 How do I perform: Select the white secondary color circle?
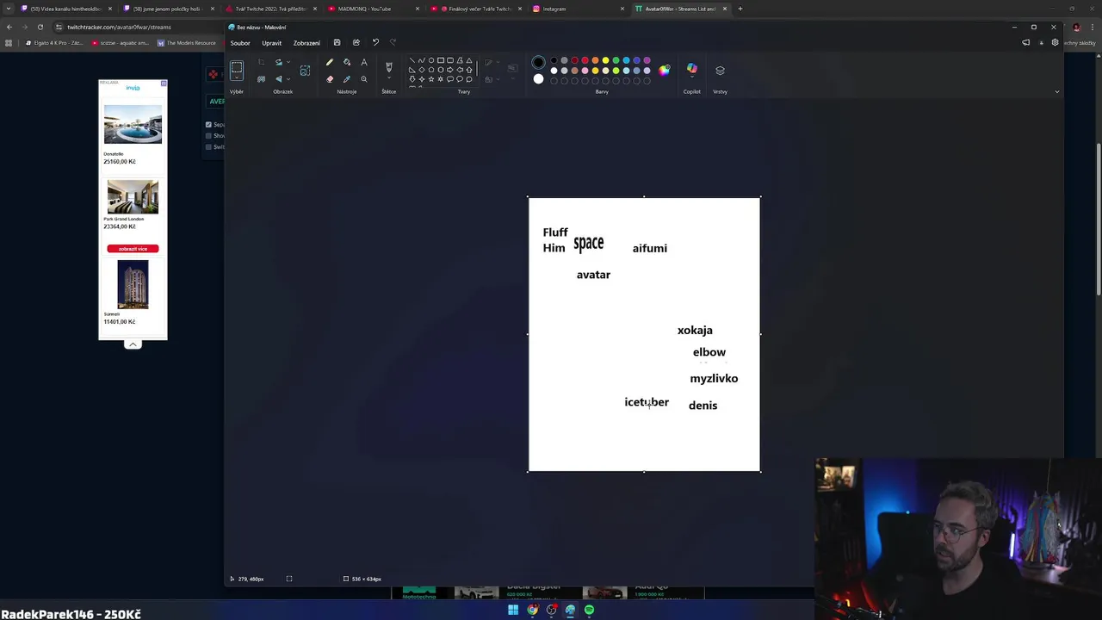pyautogui.click(x=538, y=79)
